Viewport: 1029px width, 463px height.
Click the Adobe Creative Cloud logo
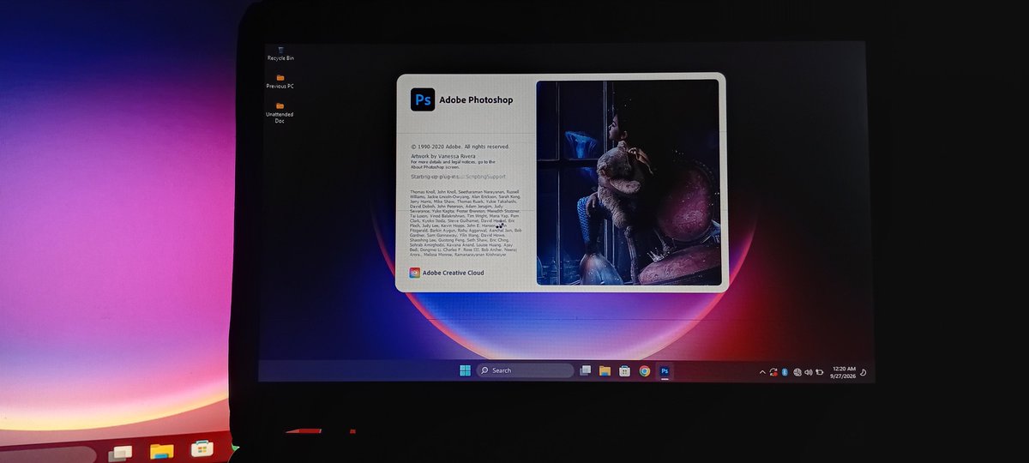415,273
